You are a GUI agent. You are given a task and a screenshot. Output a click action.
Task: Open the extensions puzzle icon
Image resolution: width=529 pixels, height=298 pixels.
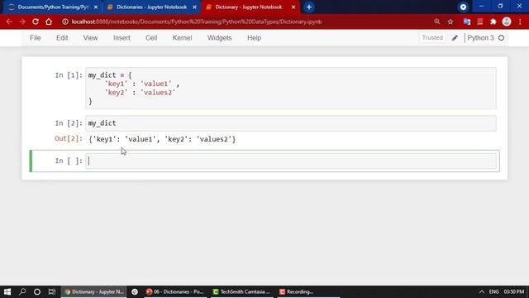[493, 22]
